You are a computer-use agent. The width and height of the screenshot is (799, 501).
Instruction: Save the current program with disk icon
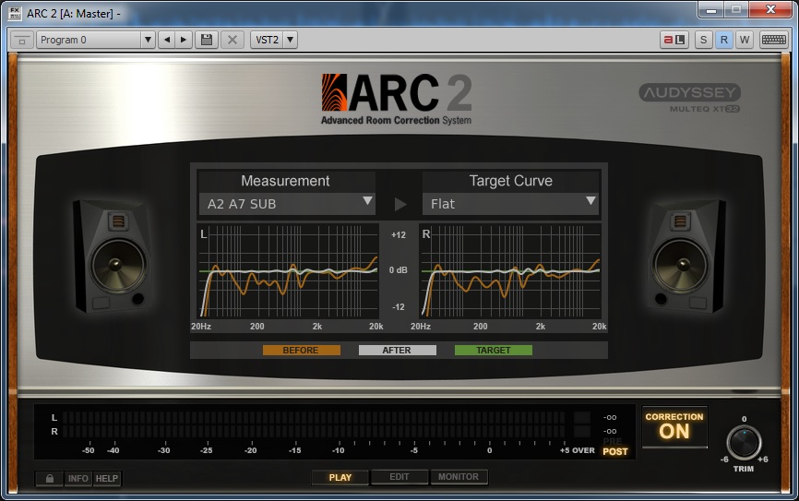(x=207, y=40)
